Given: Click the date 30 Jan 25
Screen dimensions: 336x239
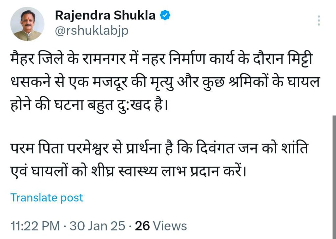Looking at the screenshot, I should click(x=97, y=226).
